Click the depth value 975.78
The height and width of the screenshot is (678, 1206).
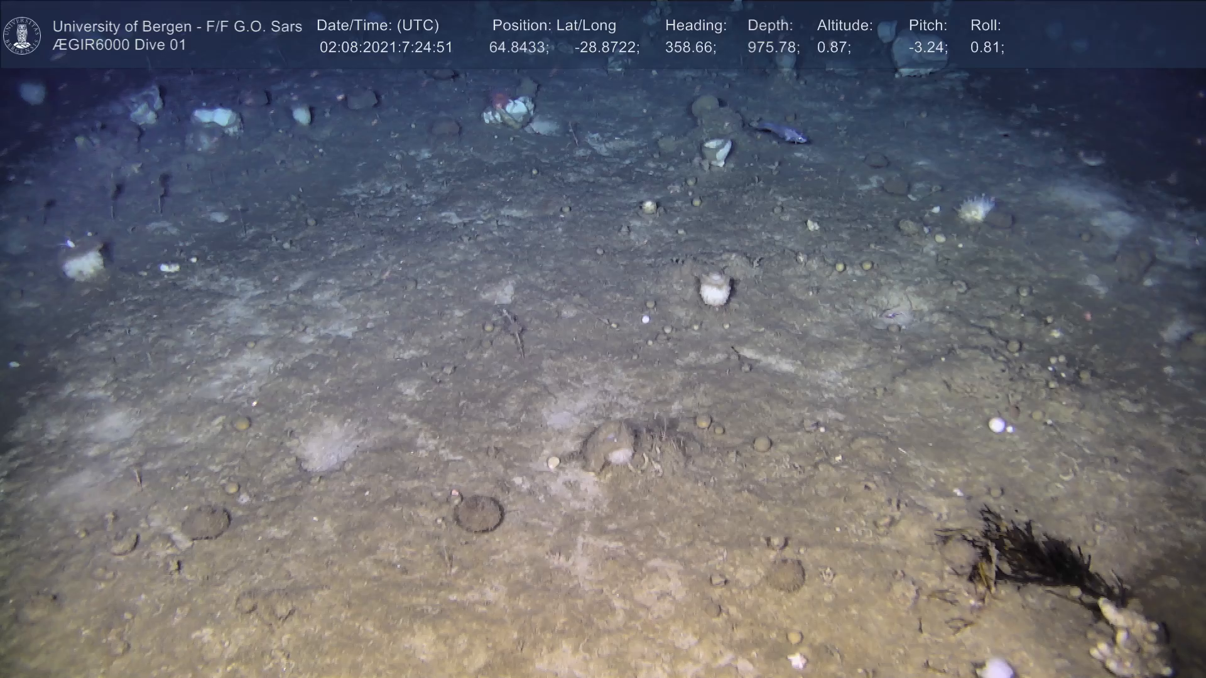click(773, 48)
